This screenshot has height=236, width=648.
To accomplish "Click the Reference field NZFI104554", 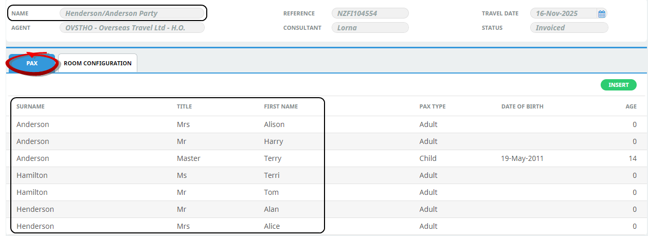I will [370, 13].
